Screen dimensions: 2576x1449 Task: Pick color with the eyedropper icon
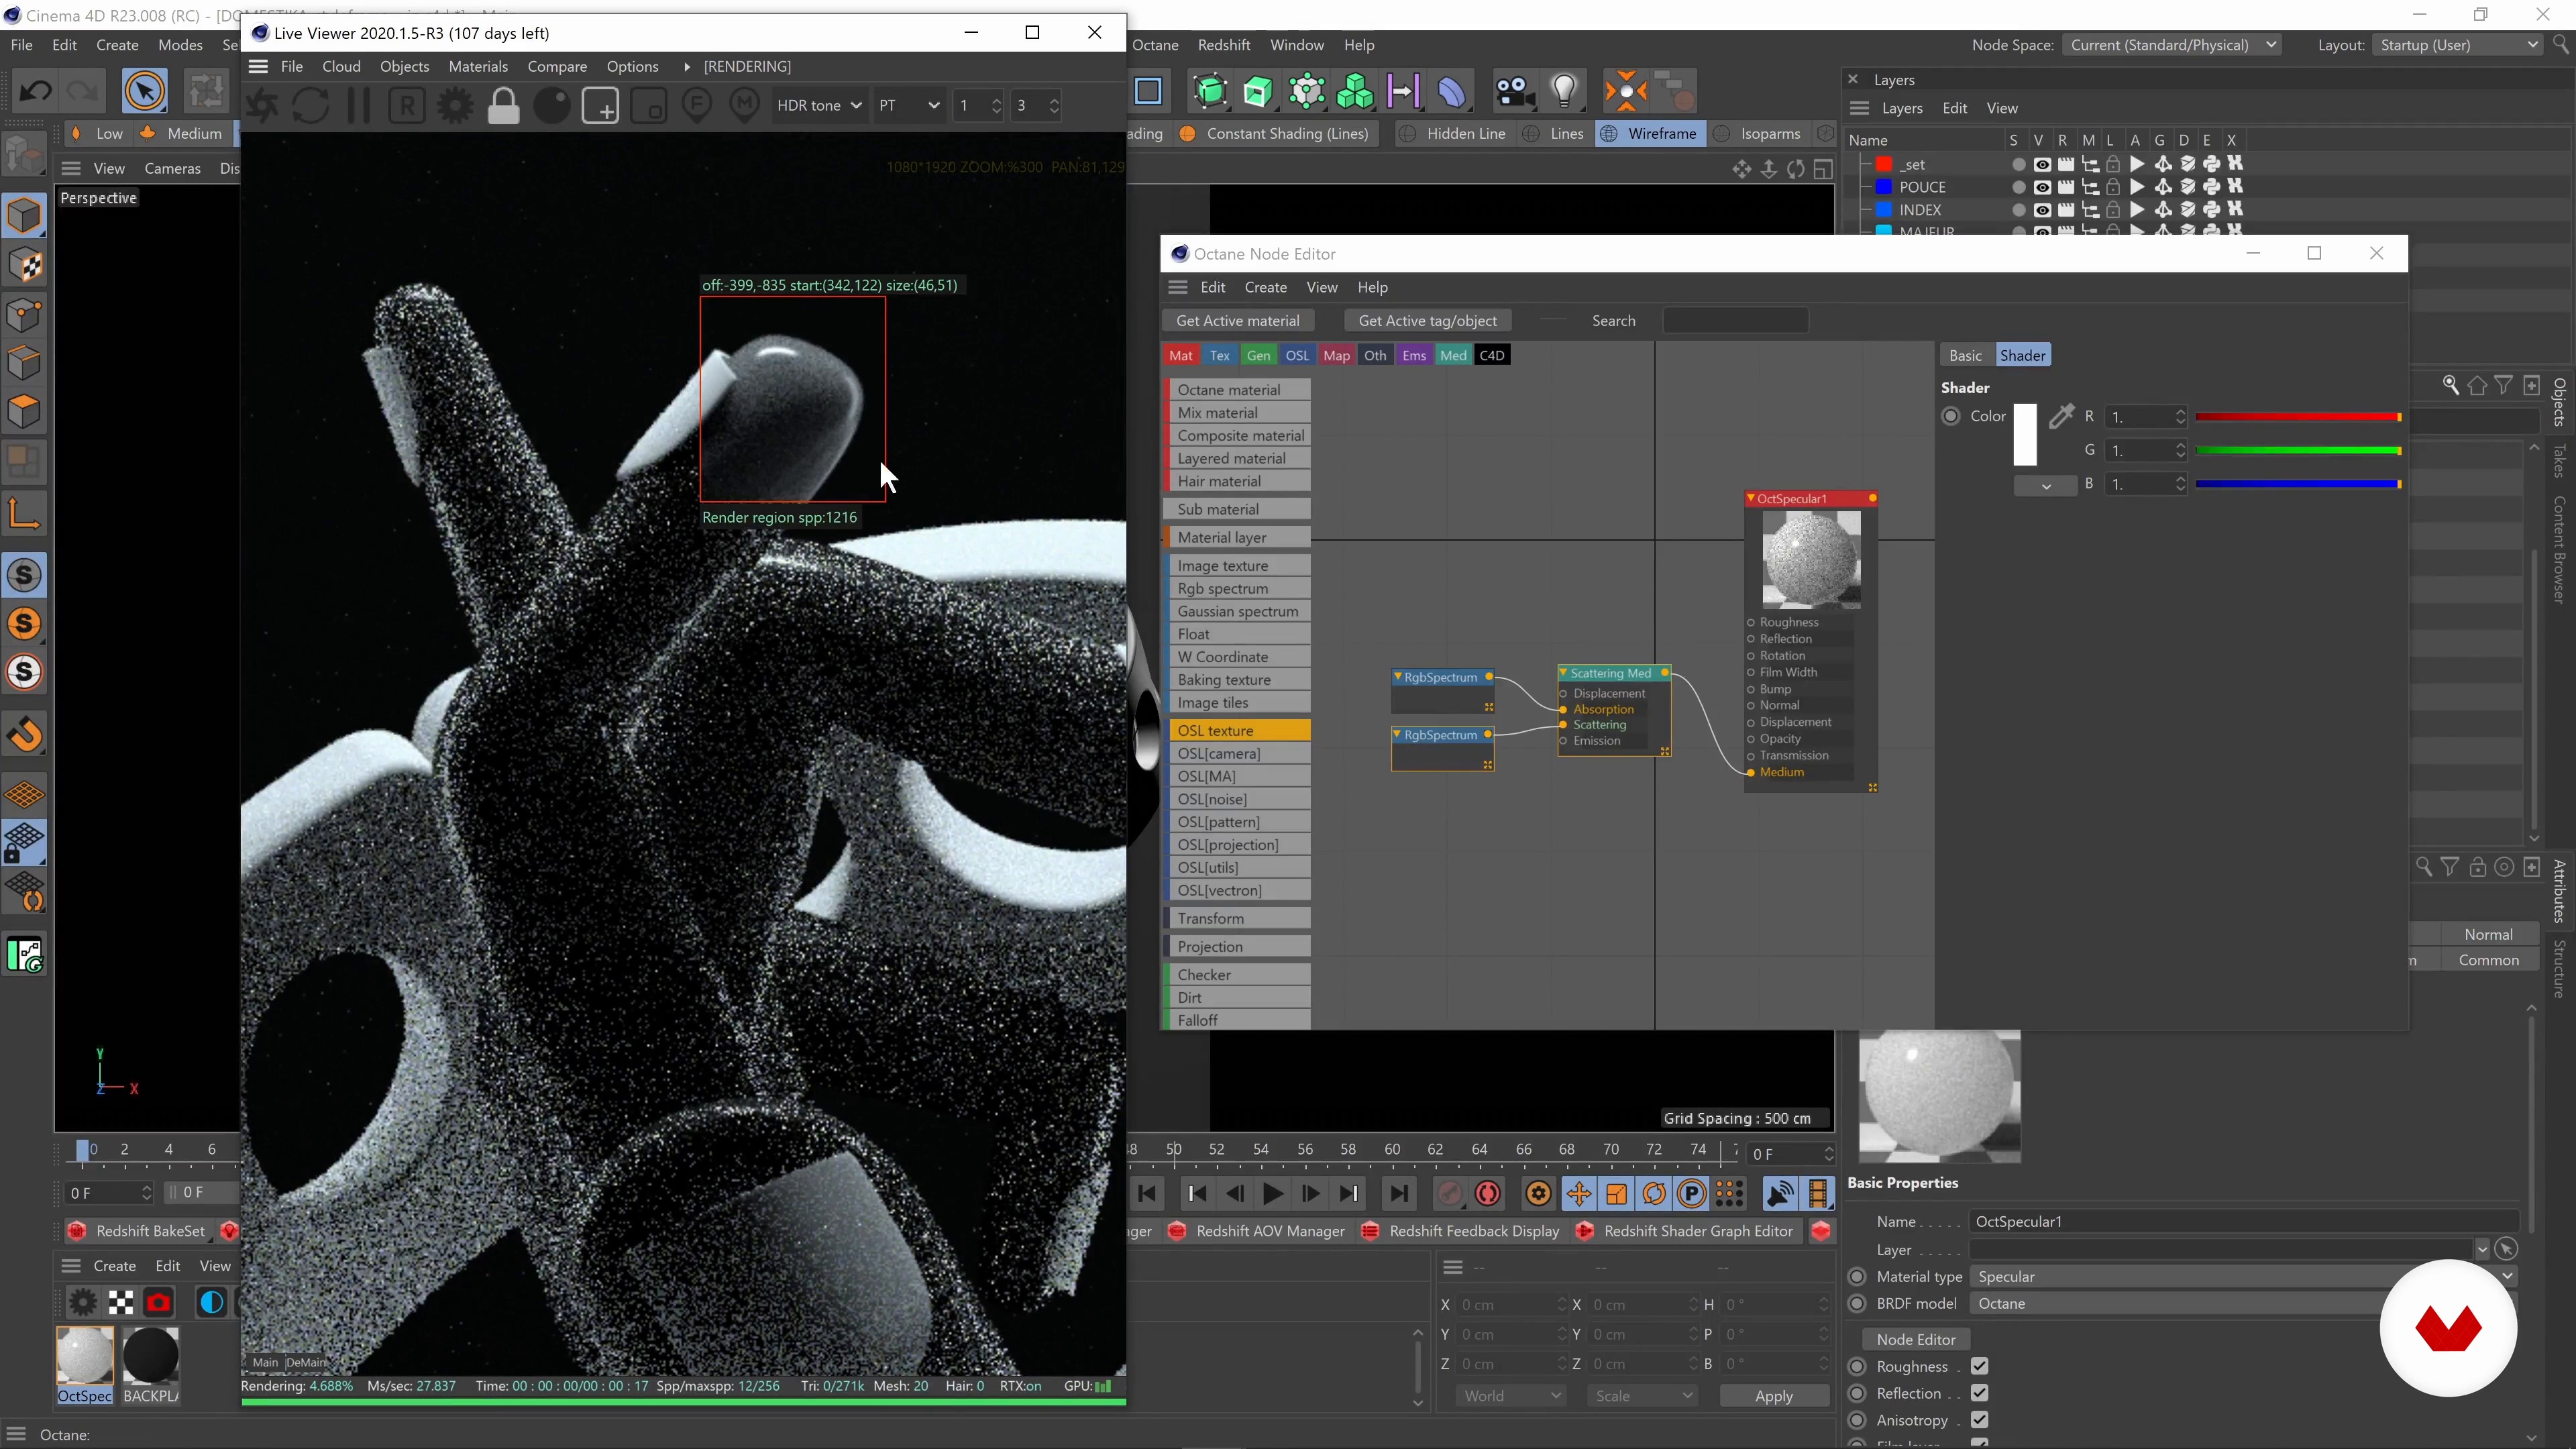(x=2060, y=417)
